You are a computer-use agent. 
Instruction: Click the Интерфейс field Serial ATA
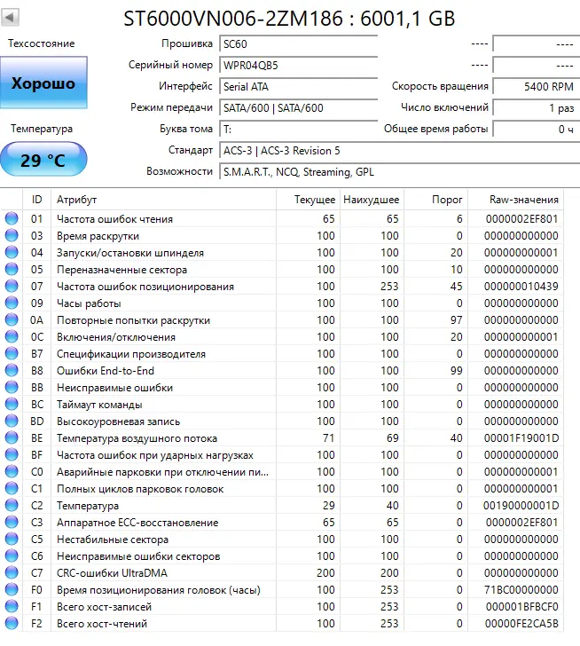tap(299, 87)
